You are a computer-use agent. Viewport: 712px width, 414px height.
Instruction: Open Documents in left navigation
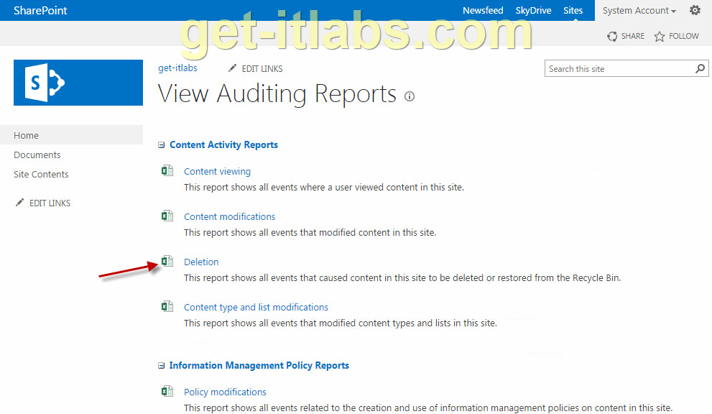[37, 155]
